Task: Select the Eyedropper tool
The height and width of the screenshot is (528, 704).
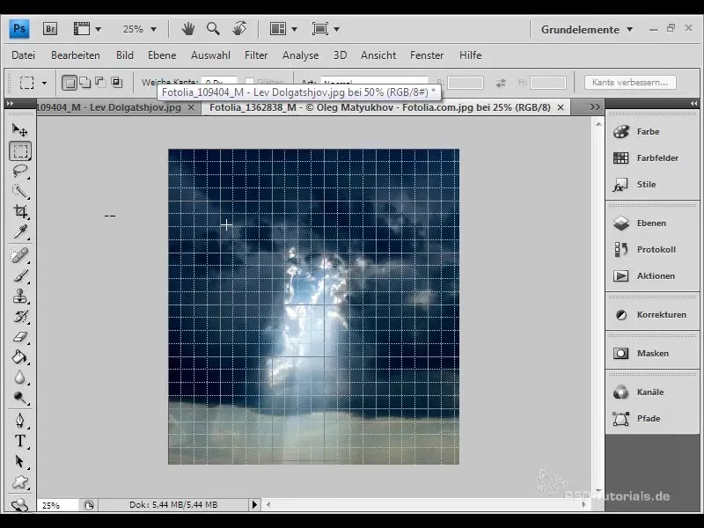Action: (19, 231)
